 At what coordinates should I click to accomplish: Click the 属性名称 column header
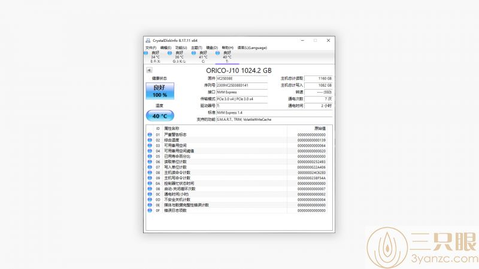coord(172,129)
